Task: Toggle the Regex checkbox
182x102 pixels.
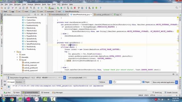Action: point(143,82)
